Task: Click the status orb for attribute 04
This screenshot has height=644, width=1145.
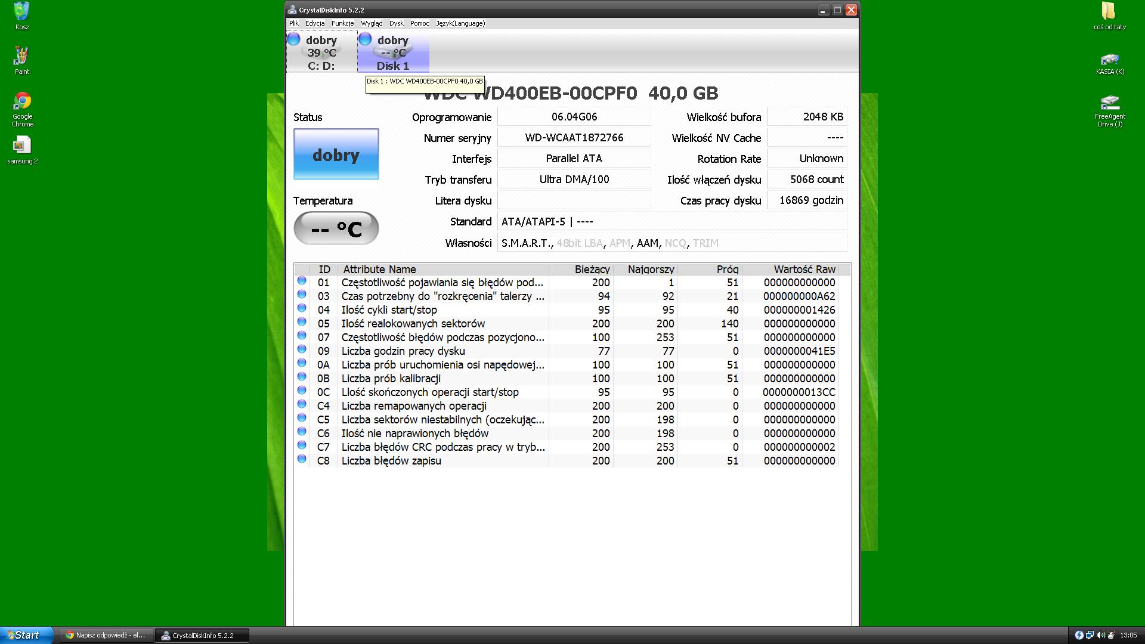Action: pyautogui.click(x=302, y=308)
